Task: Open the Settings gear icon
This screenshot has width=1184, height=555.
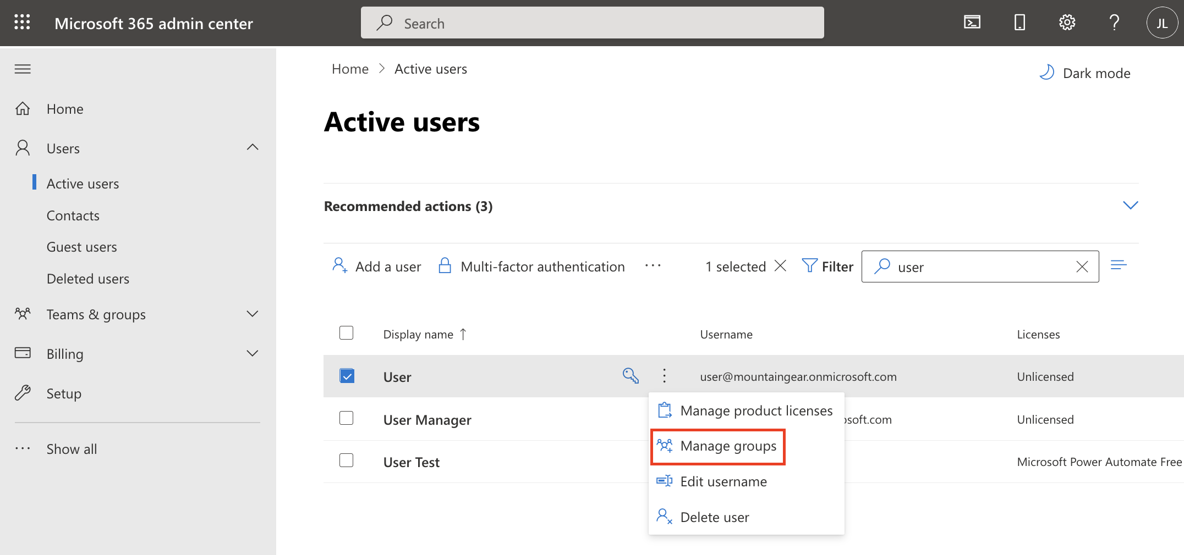Action: tap(1067, 23)
